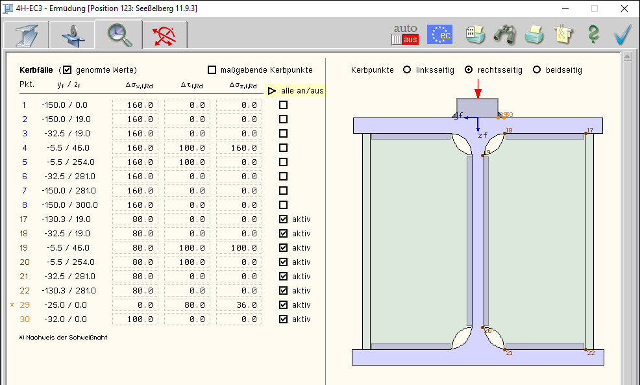Click the vertical scrollbar up arrow

(627, 58)
